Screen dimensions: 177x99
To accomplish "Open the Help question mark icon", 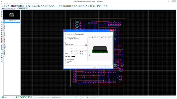I will pos(29,6).
